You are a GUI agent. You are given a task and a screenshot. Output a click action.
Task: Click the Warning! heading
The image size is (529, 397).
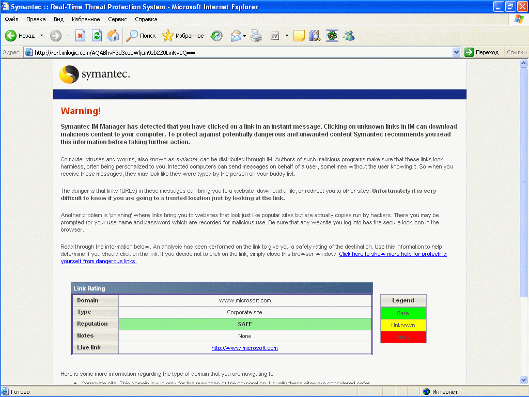[81, 111]
